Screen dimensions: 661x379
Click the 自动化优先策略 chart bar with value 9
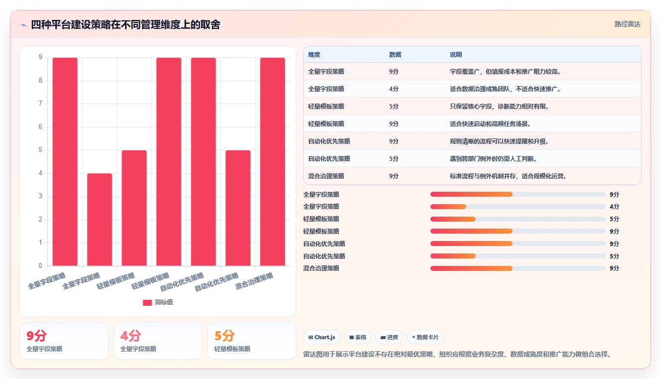(203, 162)
